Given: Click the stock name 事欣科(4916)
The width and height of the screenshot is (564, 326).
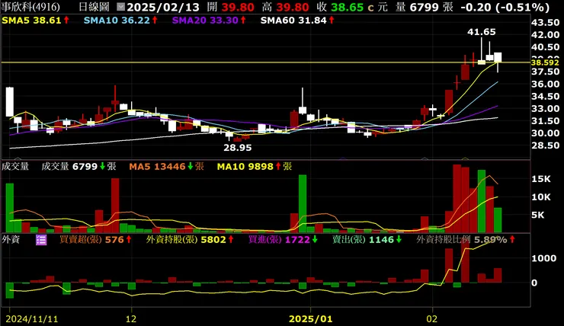Looking at the screenshot, I should [30, 7].
